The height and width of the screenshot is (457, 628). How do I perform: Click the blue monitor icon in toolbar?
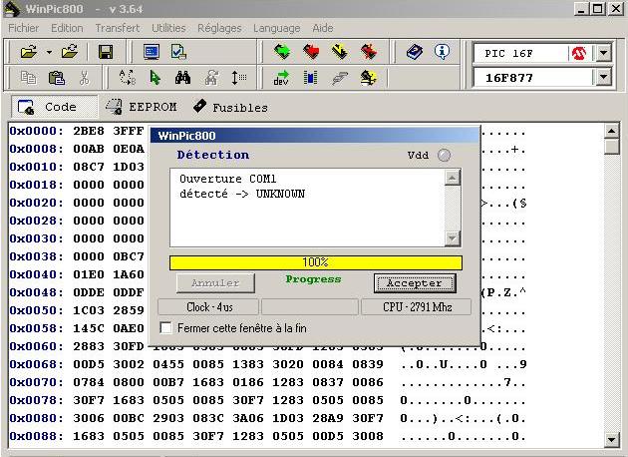pos(152,52)
